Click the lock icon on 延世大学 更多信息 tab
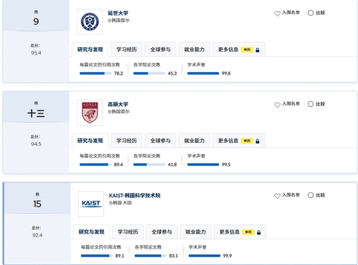This screenshot has width=358, height=265. (x=258, y=50)
